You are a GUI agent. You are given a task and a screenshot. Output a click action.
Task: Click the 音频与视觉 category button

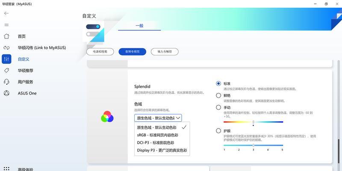(133, 52)
